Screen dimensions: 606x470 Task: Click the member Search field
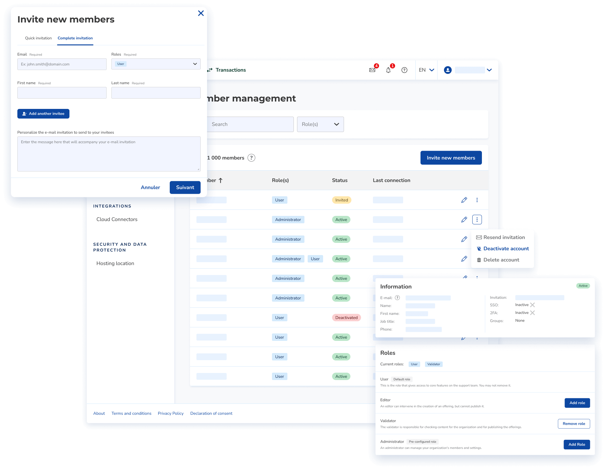250,124
